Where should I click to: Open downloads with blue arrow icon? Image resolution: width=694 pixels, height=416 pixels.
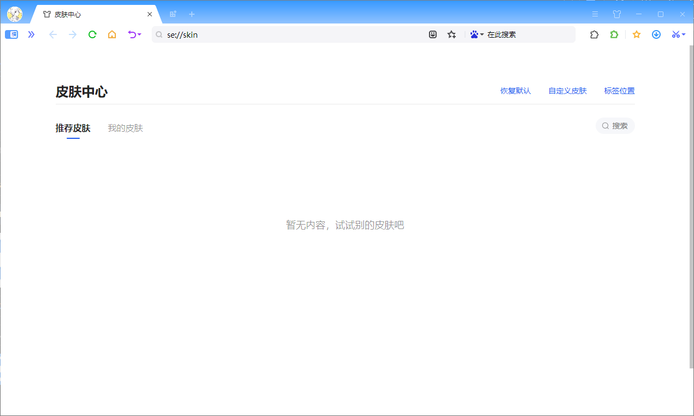[x=656, y=34]
